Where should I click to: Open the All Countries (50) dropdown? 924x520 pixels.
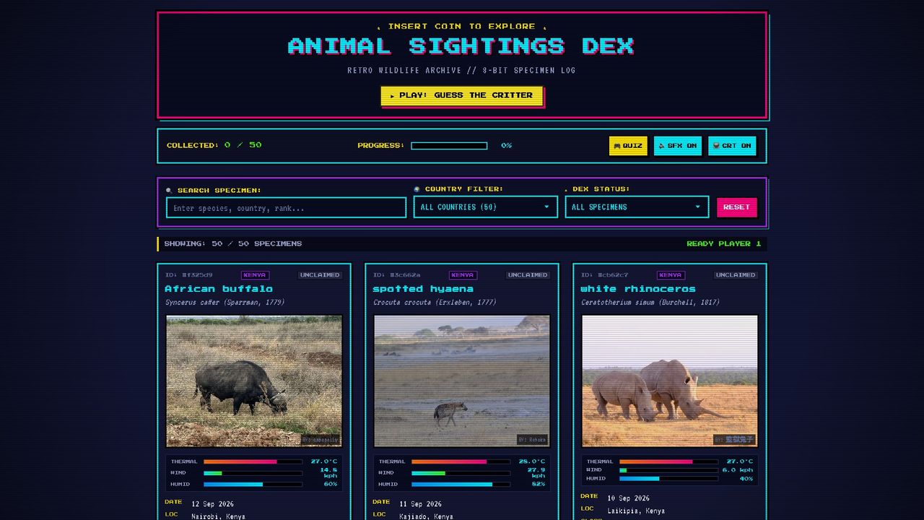point(486,207)
